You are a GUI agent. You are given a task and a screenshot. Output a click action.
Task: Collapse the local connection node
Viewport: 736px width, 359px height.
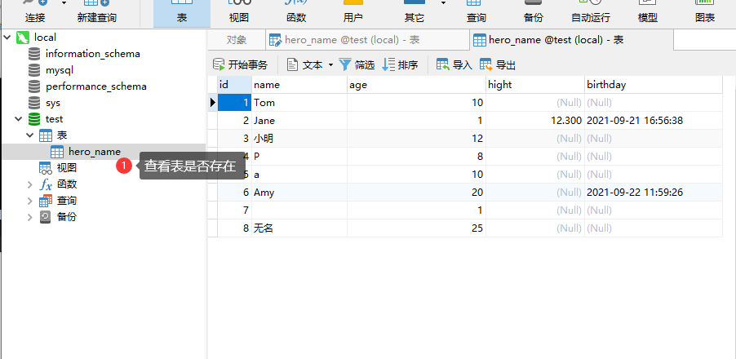point(7,37)
